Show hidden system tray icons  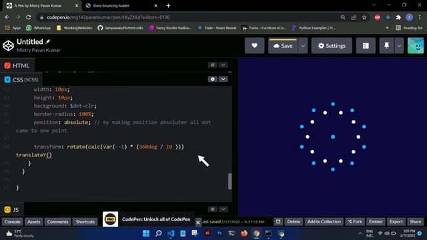tap(360, 233)
